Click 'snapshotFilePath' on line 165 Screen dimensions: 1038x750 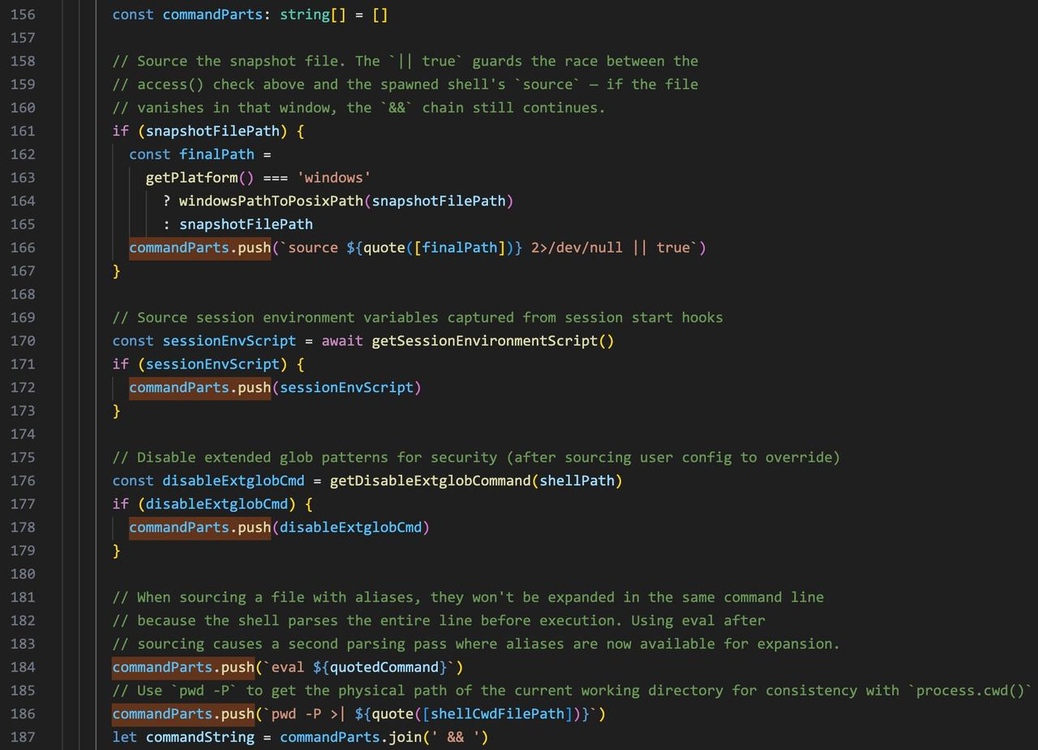click(246, 224)
